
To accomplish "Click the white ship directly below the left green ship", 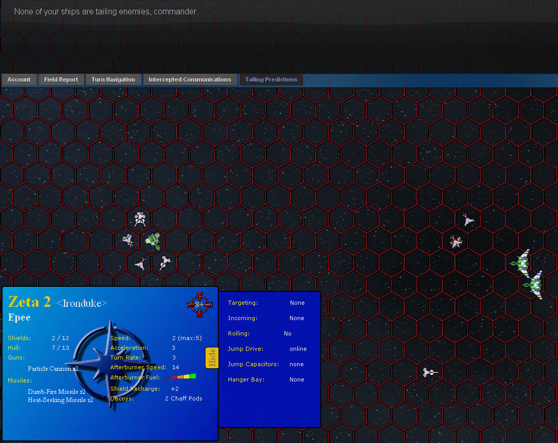I will tap(164, 263).
